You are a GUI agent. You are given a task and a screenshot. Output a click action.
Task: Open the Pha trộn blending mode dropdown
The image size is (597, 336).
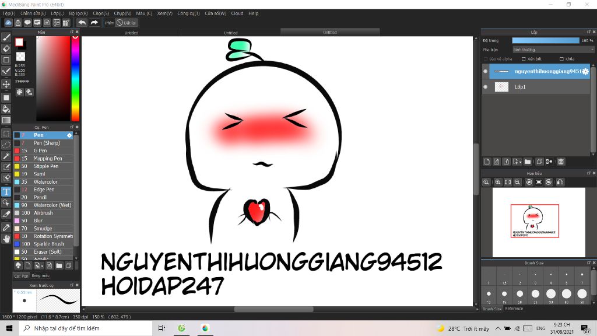click(553, 50)
